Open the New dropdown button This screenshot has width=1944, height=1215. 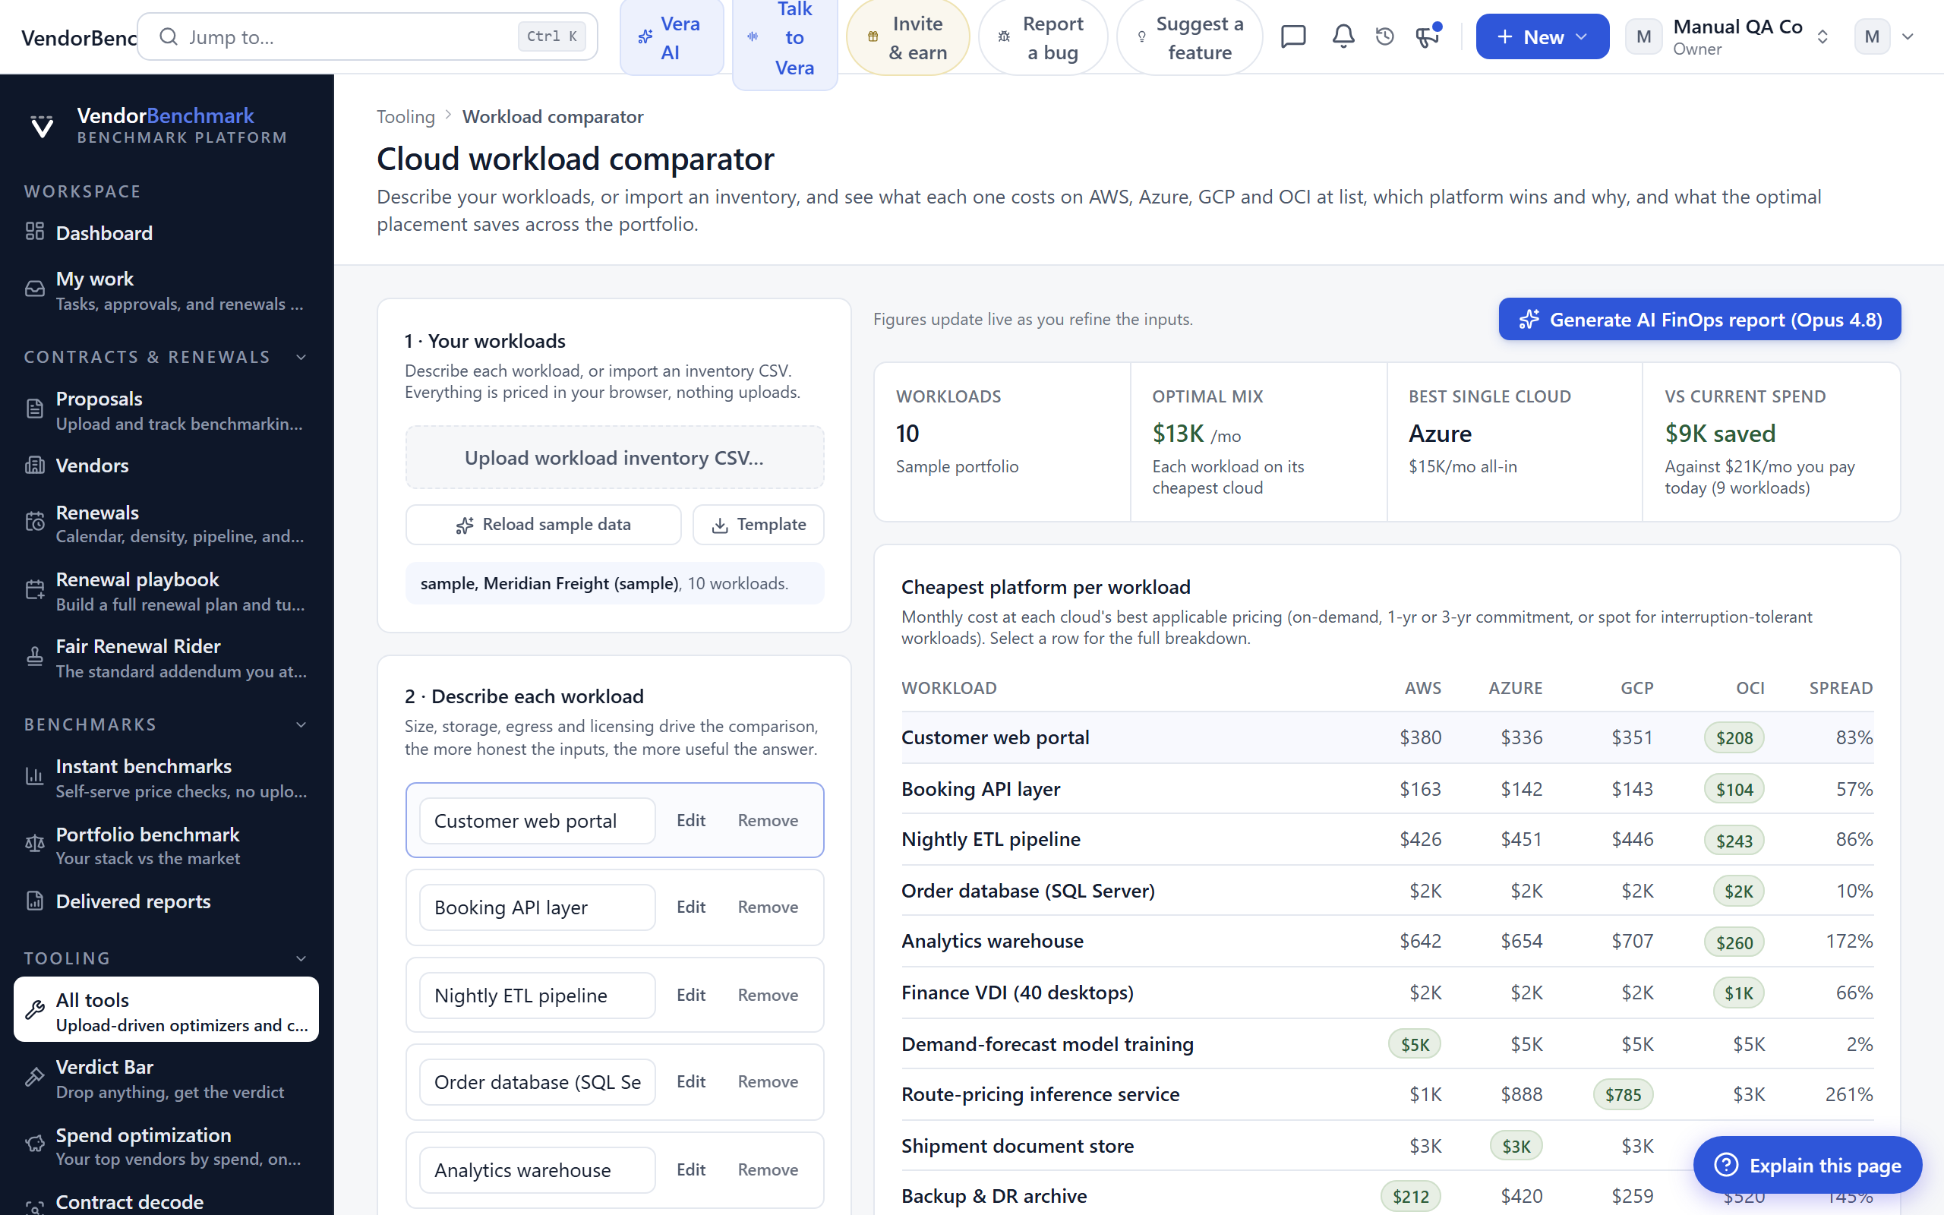tap(1542, 36)
